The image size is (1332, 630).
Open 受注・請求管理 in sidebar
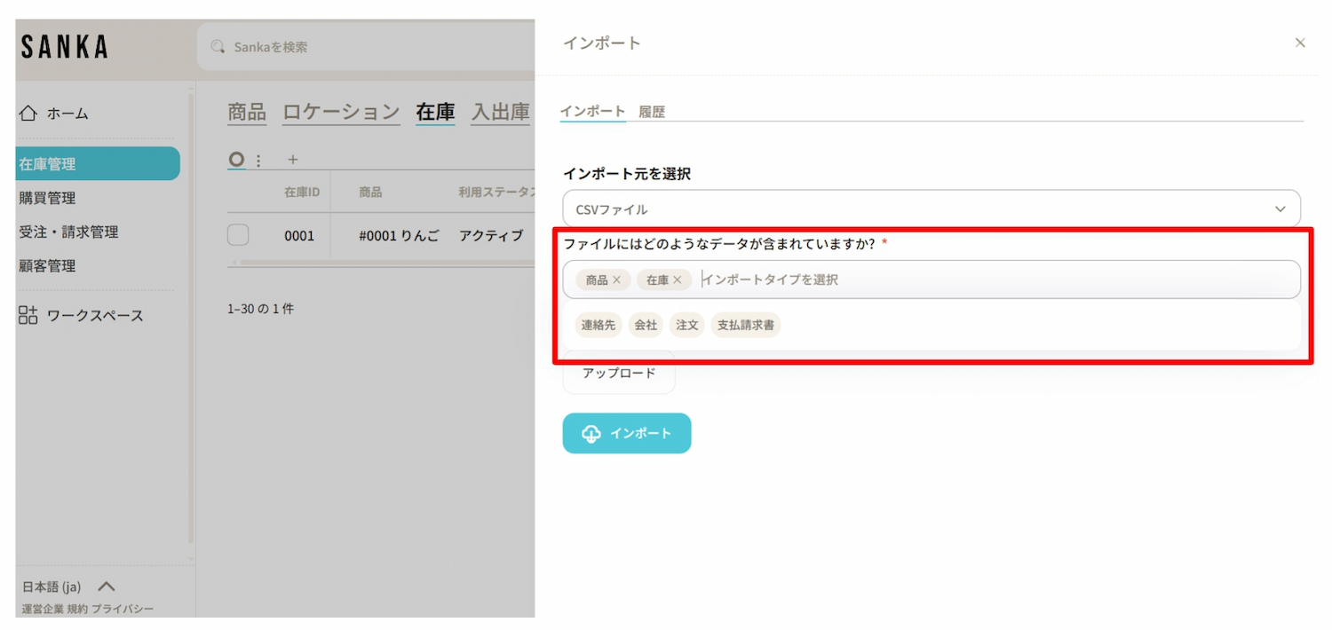tap(68, 232)
